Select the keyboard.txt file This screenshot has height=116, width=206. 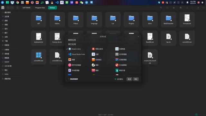point(39,38)
